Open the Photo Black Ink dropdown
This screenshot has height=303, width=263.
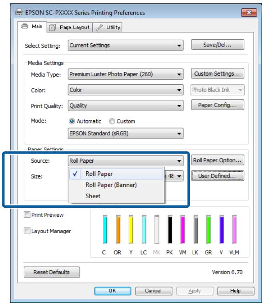tap(217, 90)
